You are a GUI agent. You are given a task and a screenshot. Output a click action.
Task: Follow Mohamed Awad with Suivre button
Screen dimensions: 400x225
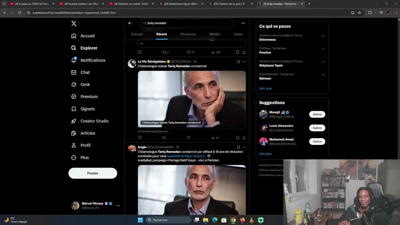click(x=317, y=142)
